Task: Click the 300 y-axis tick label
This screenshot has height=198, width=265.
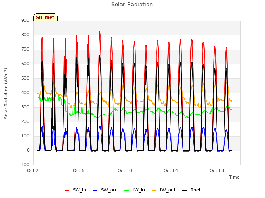Action: pyautogui.click(x=25, y=107)
